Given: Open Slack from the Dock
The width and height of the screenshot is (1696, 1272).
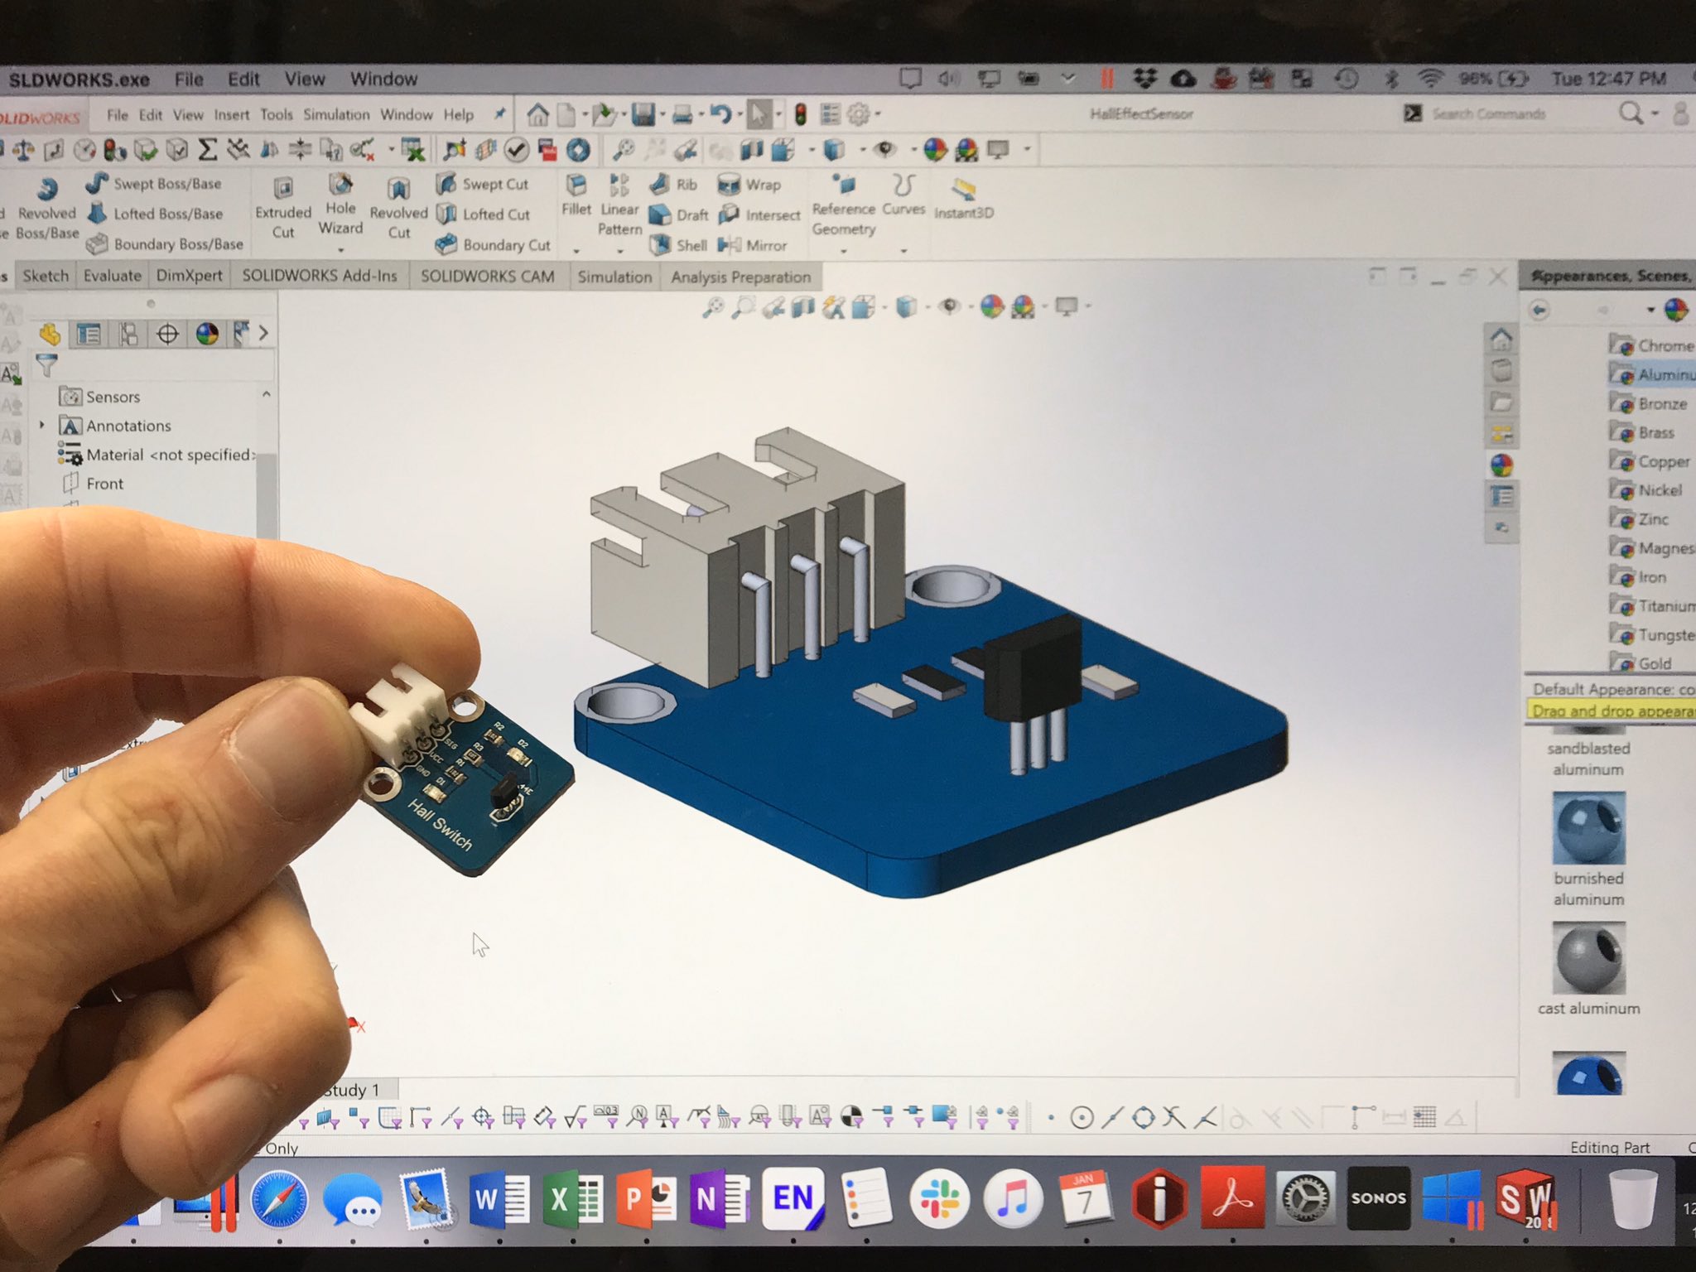Looking at the screenshot, I should 938,1198.
